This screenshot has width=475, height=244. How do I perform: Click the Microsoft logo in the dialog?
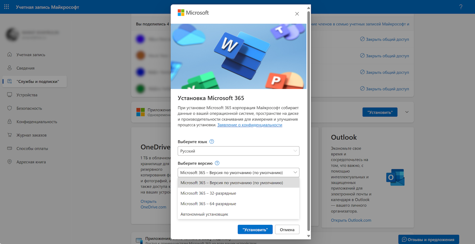click(x=193, y=13)
